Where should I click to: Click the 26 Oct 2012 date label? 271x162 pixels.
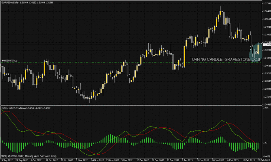(x=67, y=160)
